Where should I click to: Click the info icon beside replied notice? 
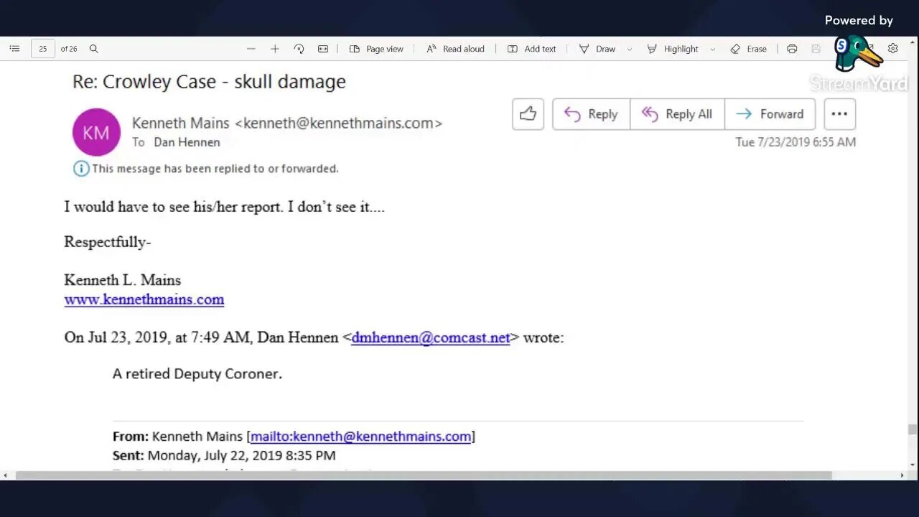click(x=81, y=169)
